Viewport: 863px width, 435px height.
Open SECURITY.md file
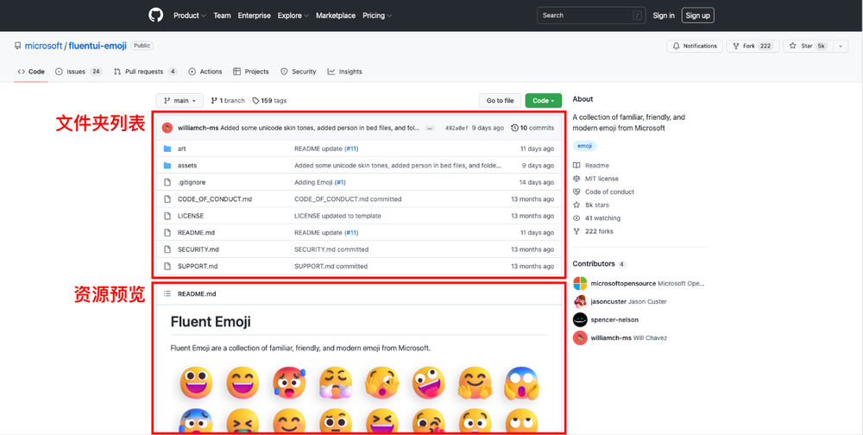pyautogui.click(x=198, y=249)
